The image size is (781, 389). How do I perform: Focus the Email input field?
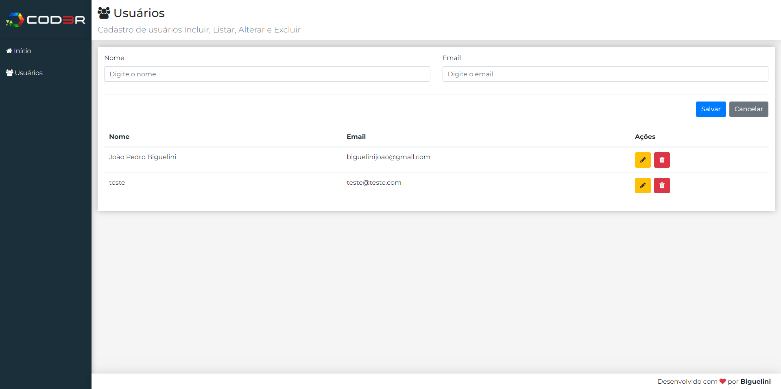point(605,74)
